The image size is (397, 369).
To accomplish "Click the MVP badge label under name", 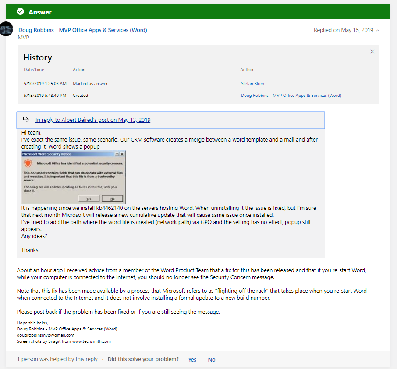I will pyautogui.click(x=24, y=38).
